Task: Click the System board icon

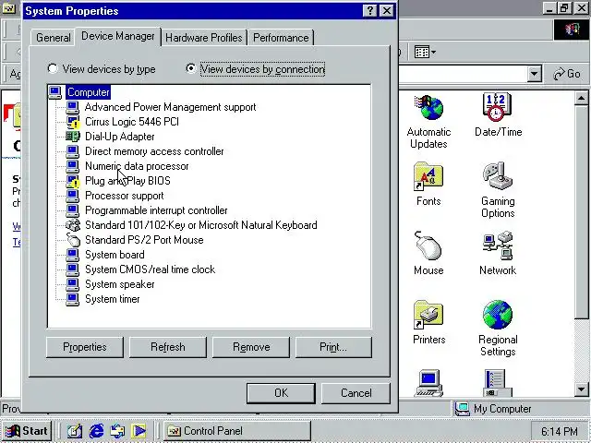Action: pyautogui.click(x=72, y=255)
